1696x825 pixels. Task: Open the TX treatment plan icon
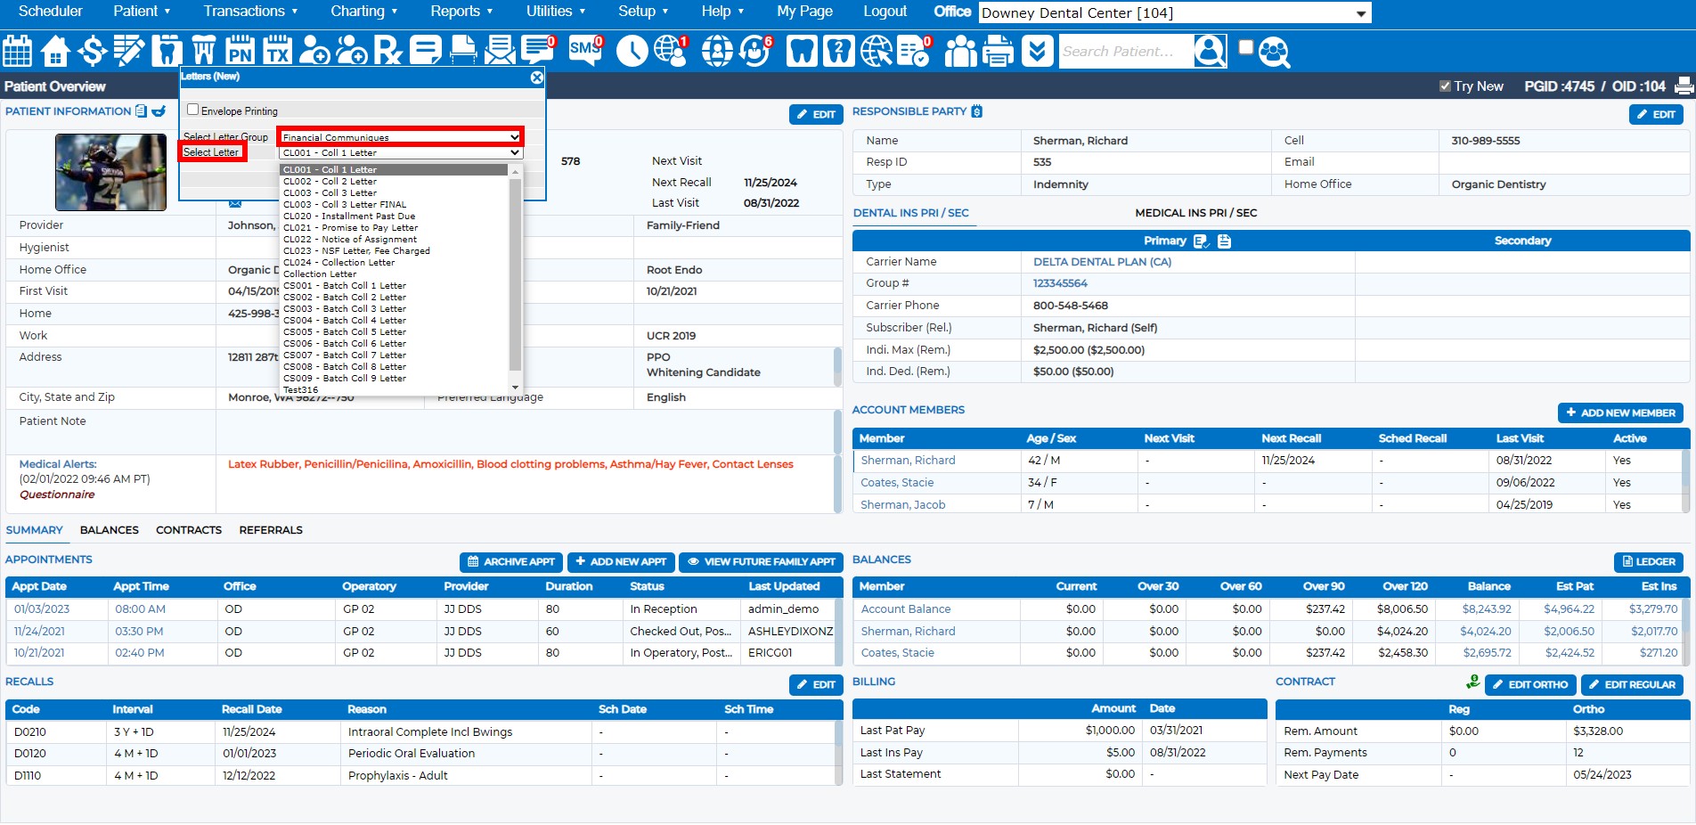277,51
